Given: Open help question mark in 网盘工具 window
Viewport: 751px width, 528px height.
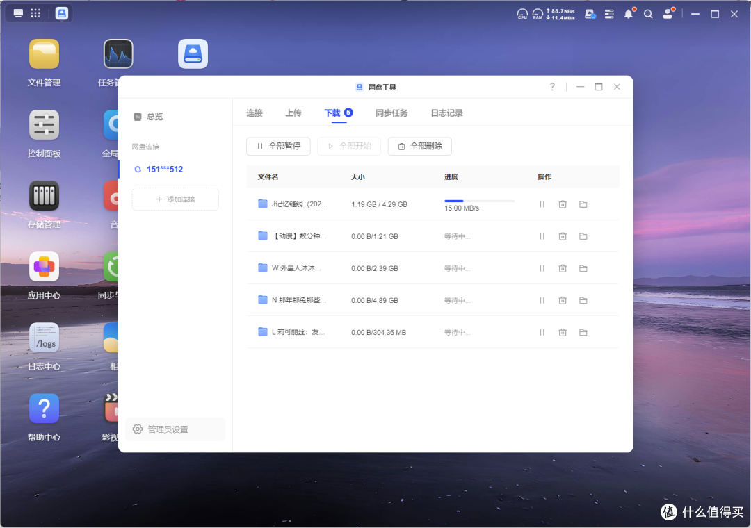Looking at the screenshot, I should click(x=552, y=87).
